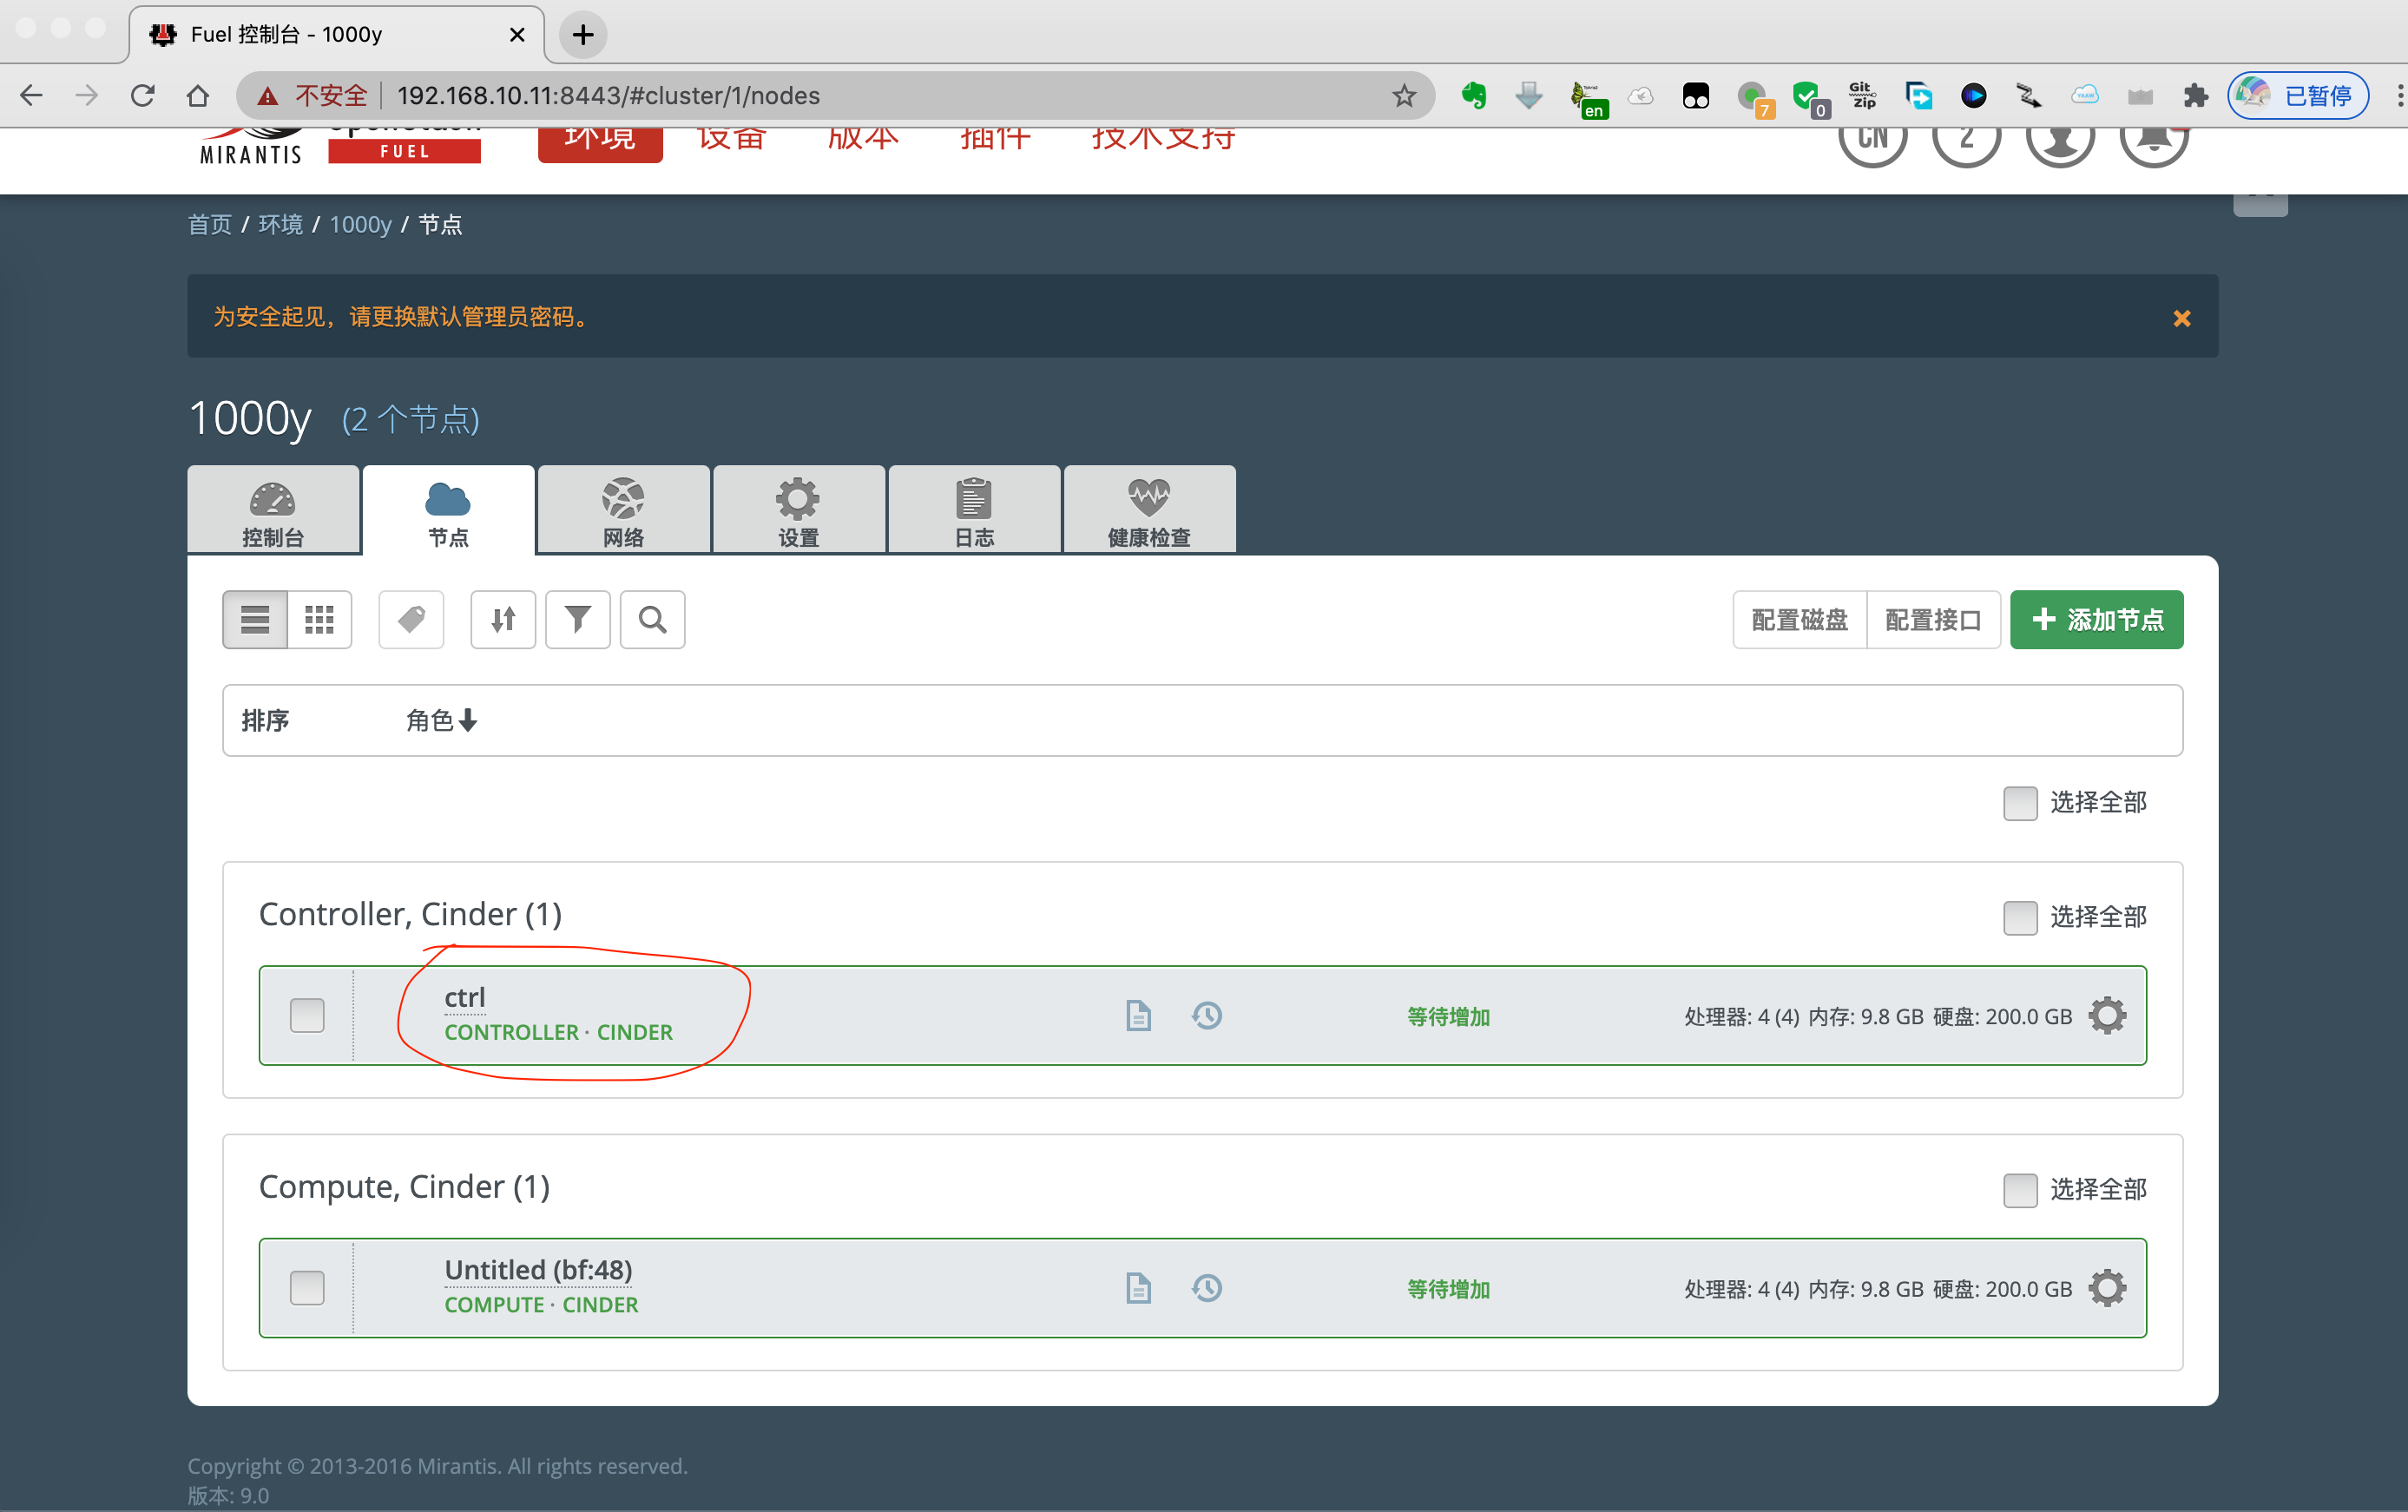Open the browser extensions puzzle icon

coord(2195,96)
